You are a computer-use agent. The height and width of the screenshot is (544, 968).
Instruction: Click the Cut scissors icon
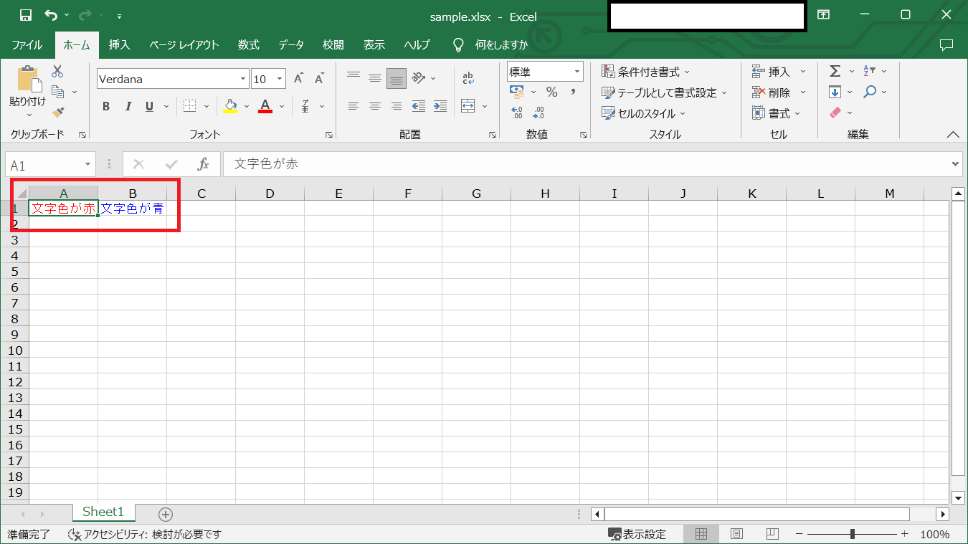[57, 71]
